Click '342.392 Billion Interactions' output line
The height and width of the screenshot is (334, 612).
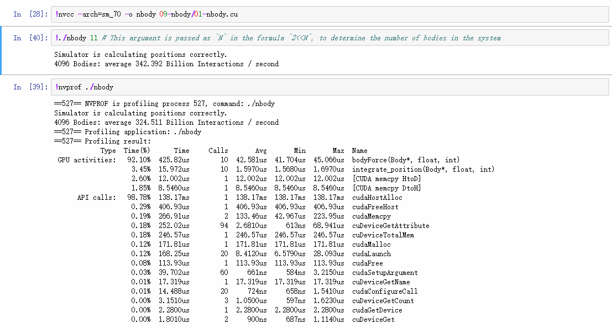tap(166, 64)
